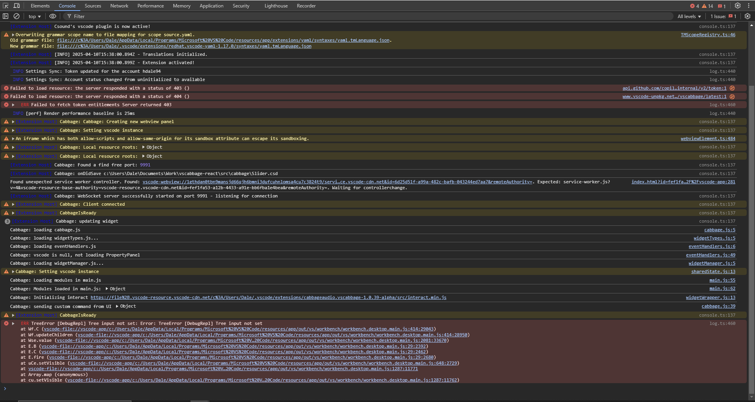Viewport: 755px width, 402px height.
Task: Follow the www.vscode-unpkg.net vscabbage latest link
Action: 674,96
